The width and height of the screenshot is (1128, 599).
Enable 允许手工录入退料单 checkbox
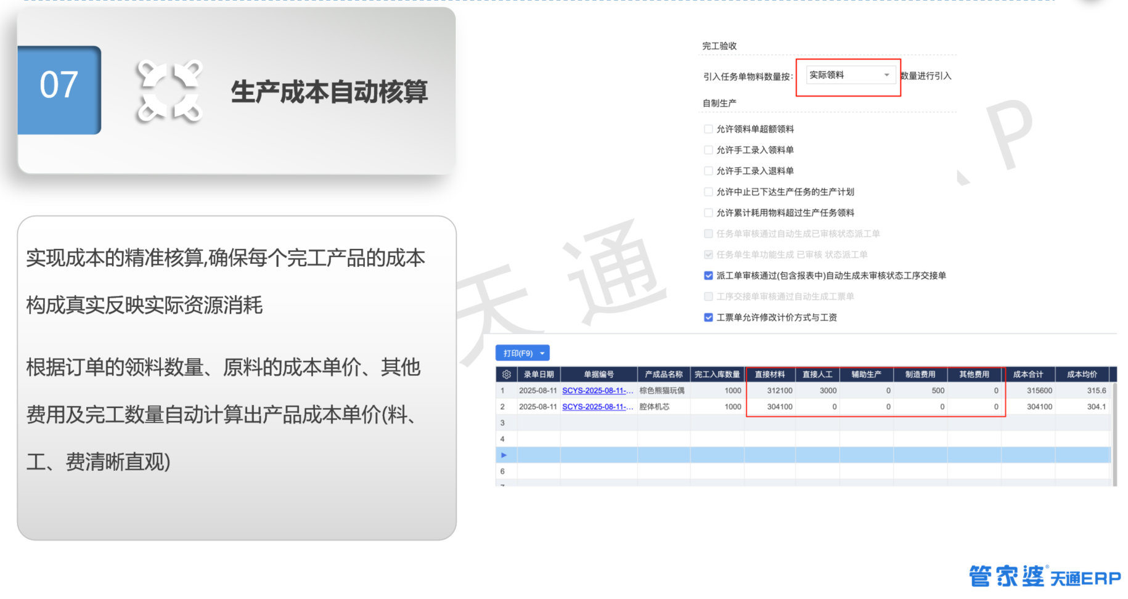708,171
